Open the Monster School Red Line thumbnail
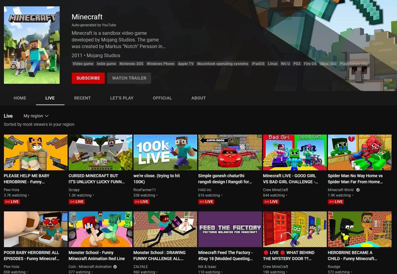 click(x=101, y=229)
